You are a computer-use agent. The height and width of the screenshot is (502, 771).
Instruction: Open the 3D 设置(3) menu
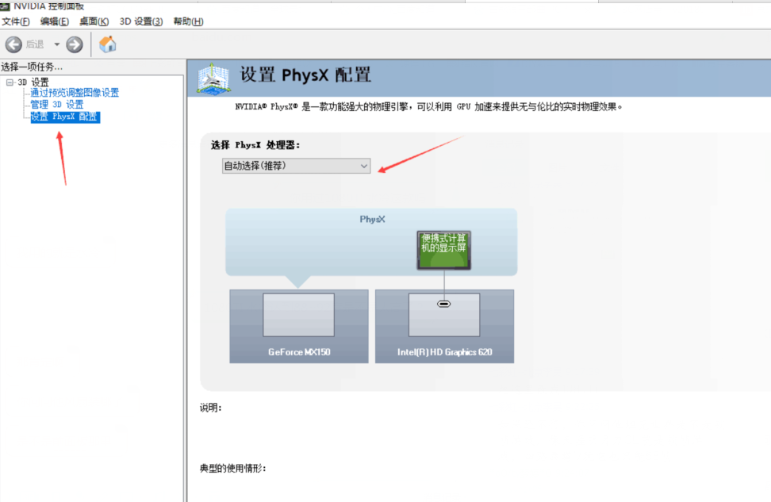(x=141, y=21)
